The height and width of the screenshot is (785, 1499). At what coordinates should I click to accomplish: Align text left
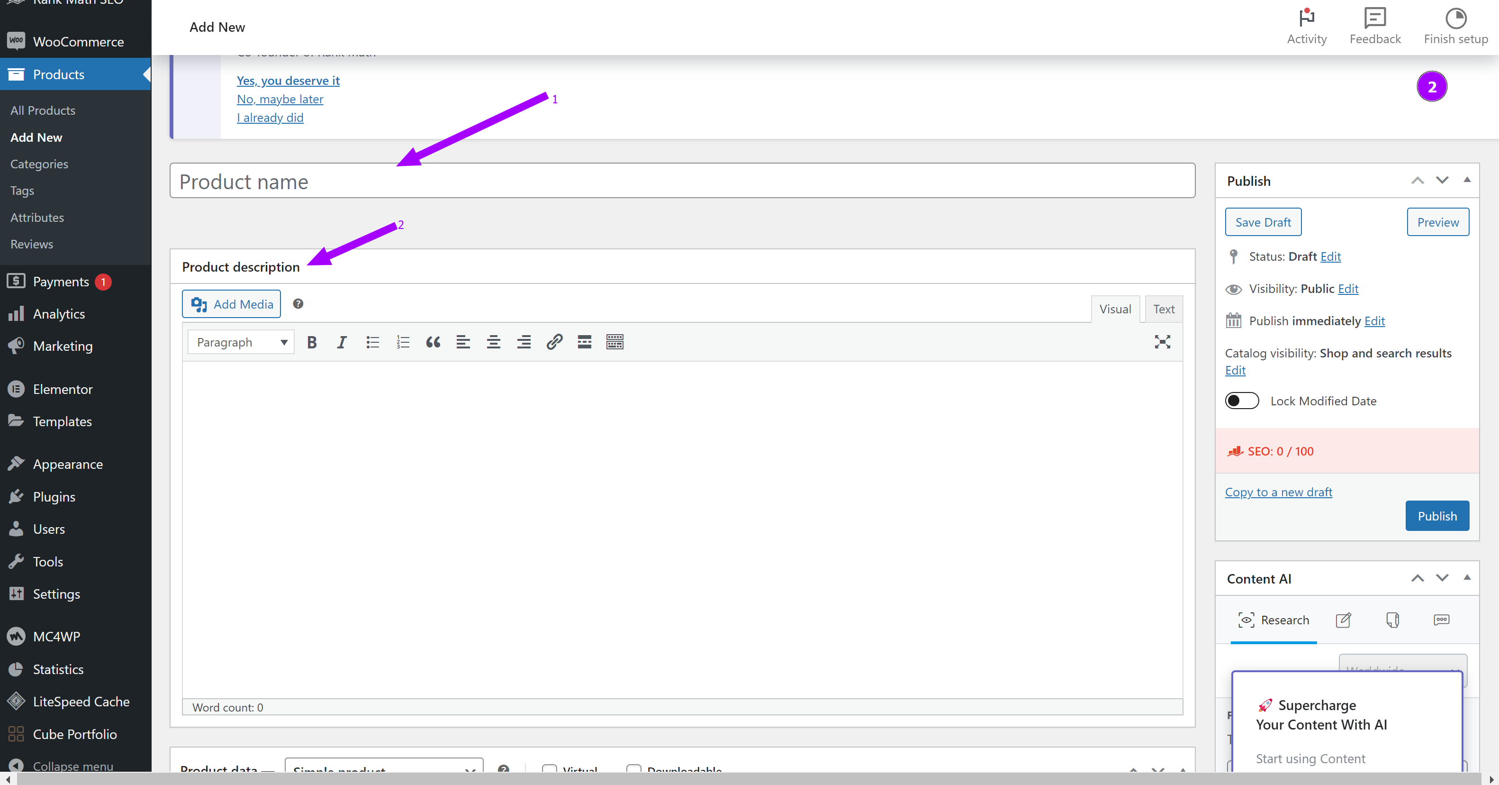tap(463, 342)
